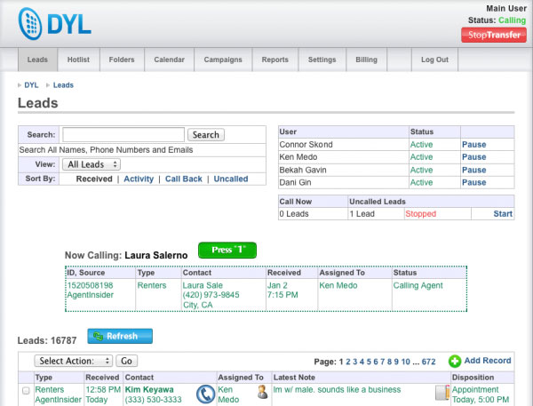Viewport: 533px width, 406px height.
Task: Click the red StopTransfer button
Action: (494, 35)
